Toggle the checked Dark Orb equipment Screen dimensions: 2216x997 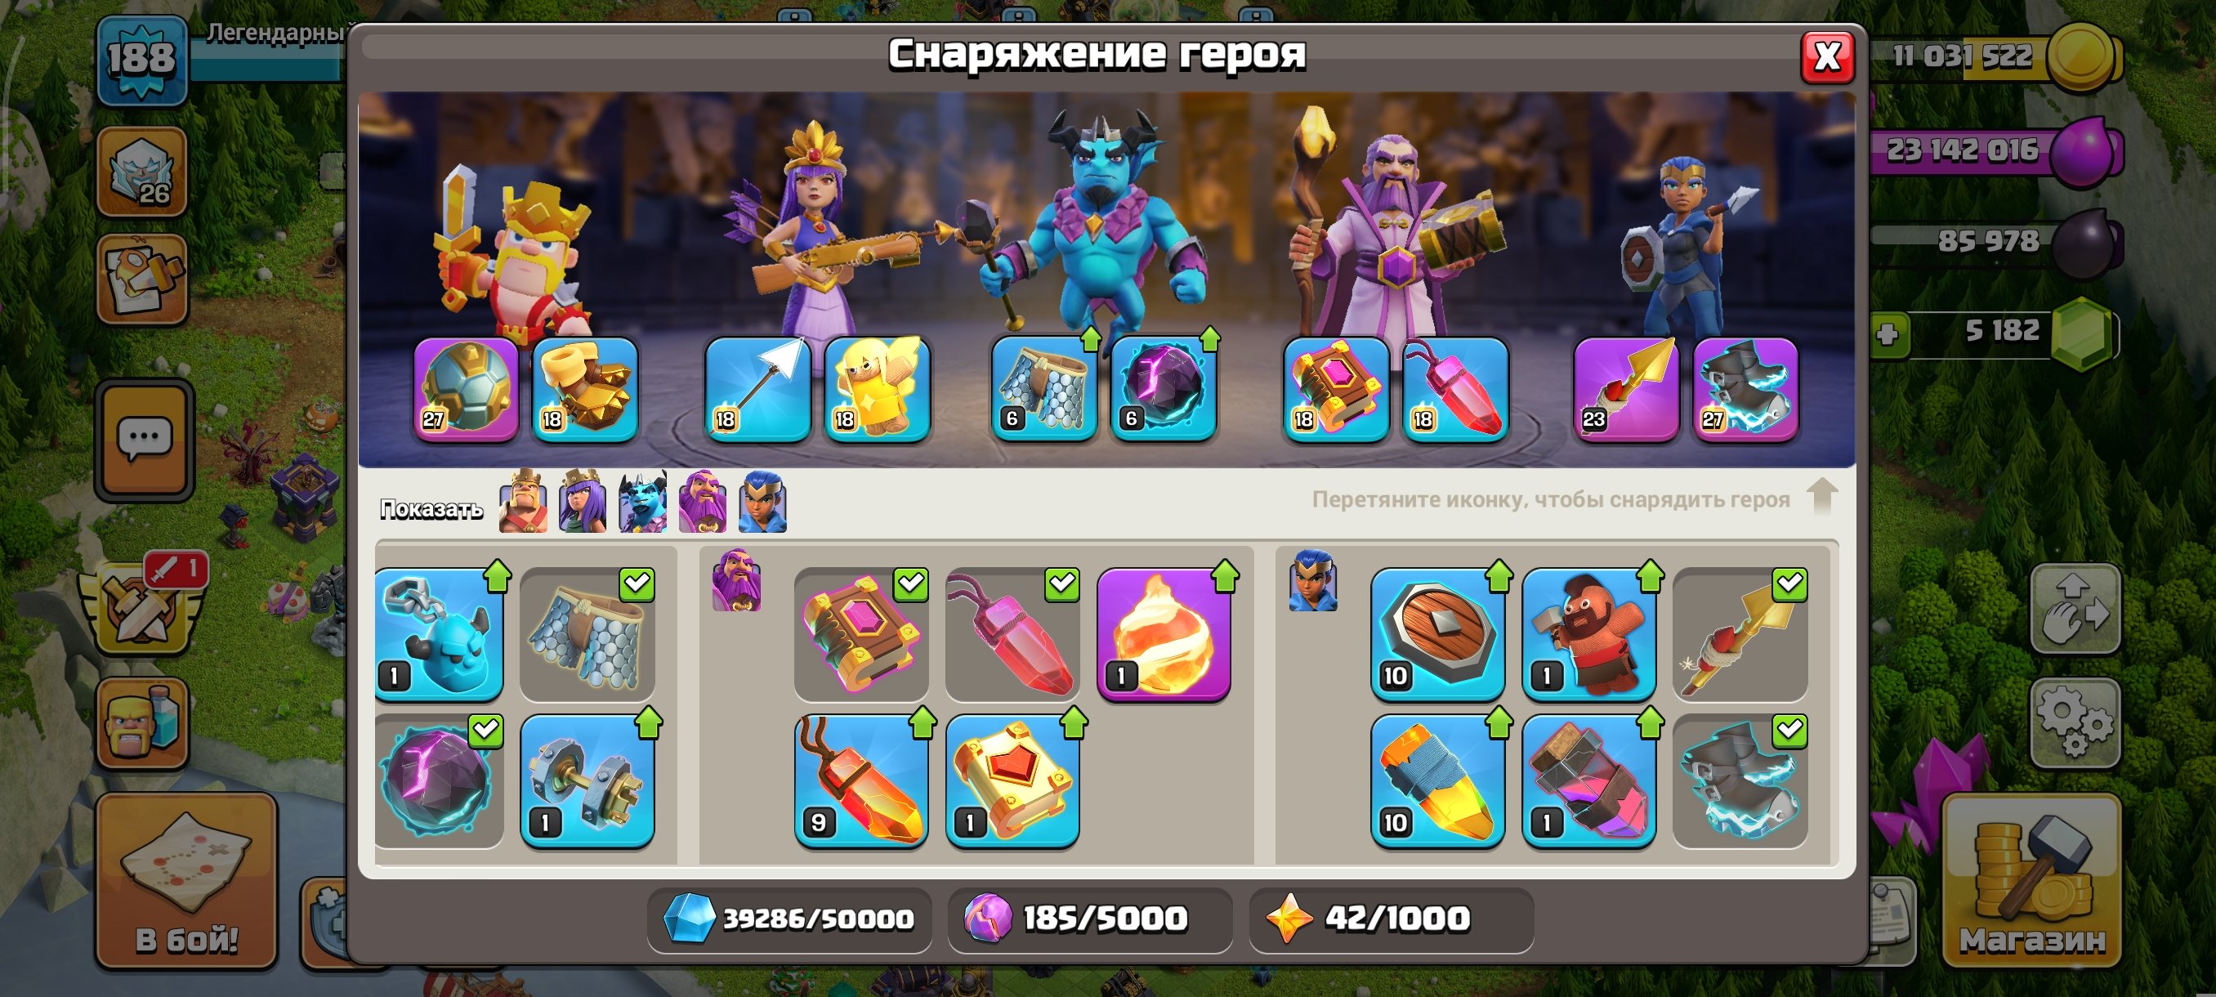[439, 781]
